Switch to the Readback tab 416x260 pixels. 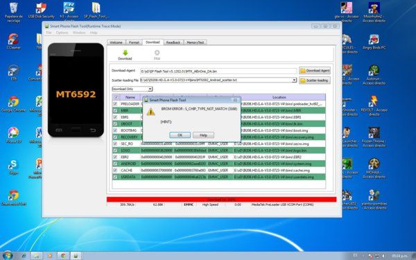[x=173, y=42]
